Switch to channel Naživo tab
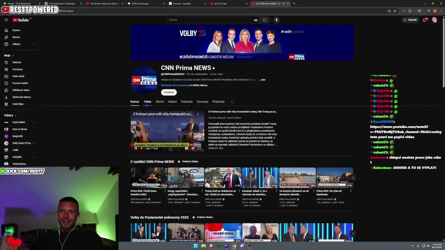This screenshot has width=445, height=250. coord(172,102)
